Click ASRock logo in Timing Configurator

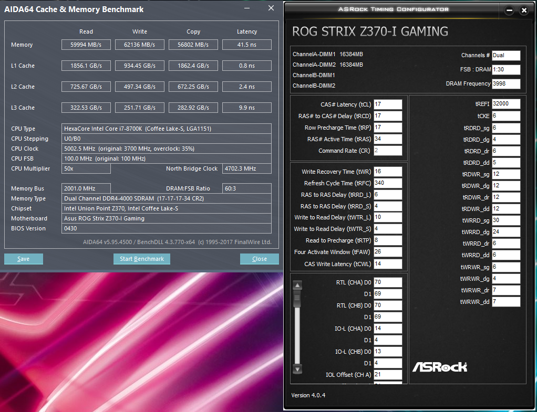440,367
